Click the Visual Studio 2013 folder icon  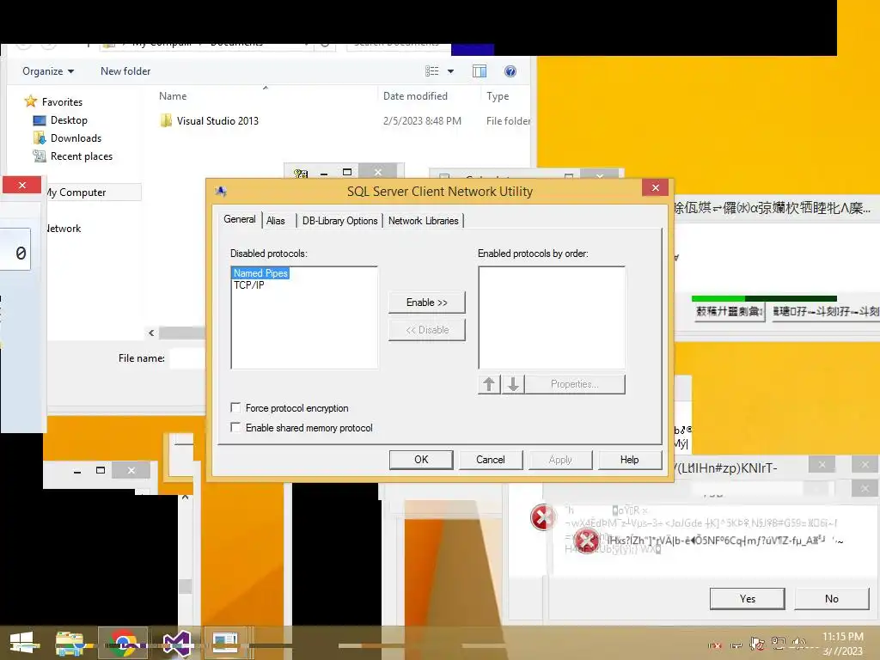point(166,120)
